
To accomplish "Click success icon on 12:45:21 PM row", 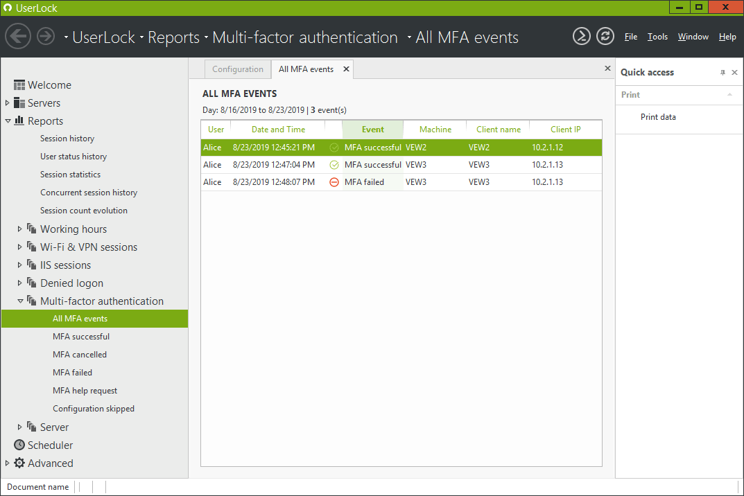I will click(x=334, y=148).
